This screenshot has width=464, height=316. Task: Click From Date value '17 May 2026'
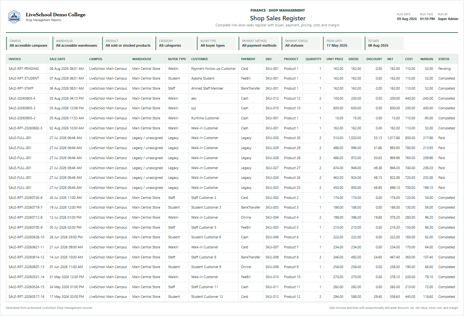(337, 45)
